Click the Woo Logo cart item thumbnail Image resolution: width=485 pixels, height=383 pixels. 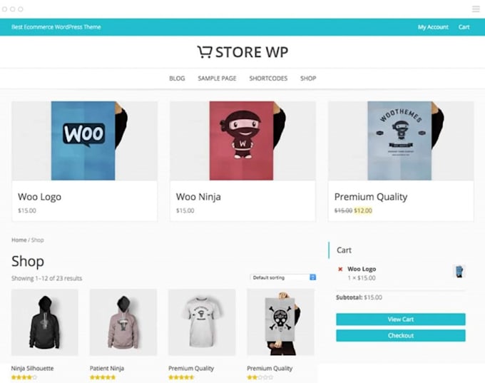[459, 271]
